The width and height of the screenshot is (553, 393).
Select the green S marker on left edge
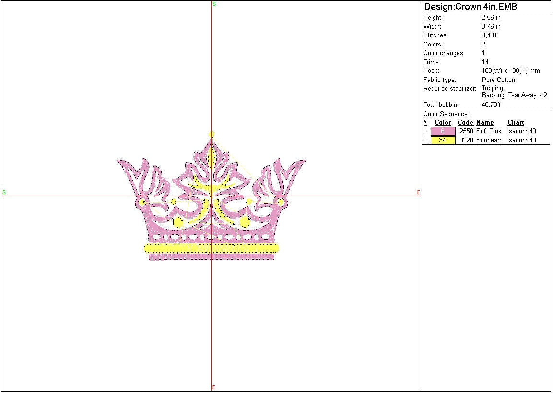4,192
